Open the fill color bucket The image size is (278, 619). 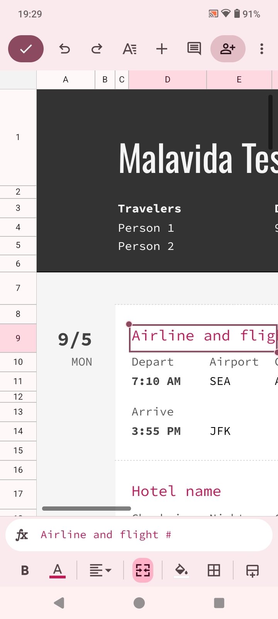point(181,570)
